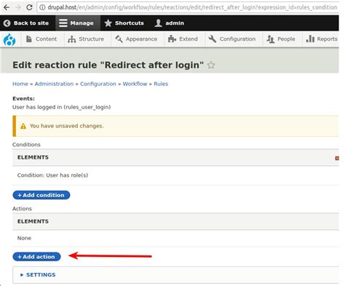Click Back to site in toolbar

tap(26, 23)
